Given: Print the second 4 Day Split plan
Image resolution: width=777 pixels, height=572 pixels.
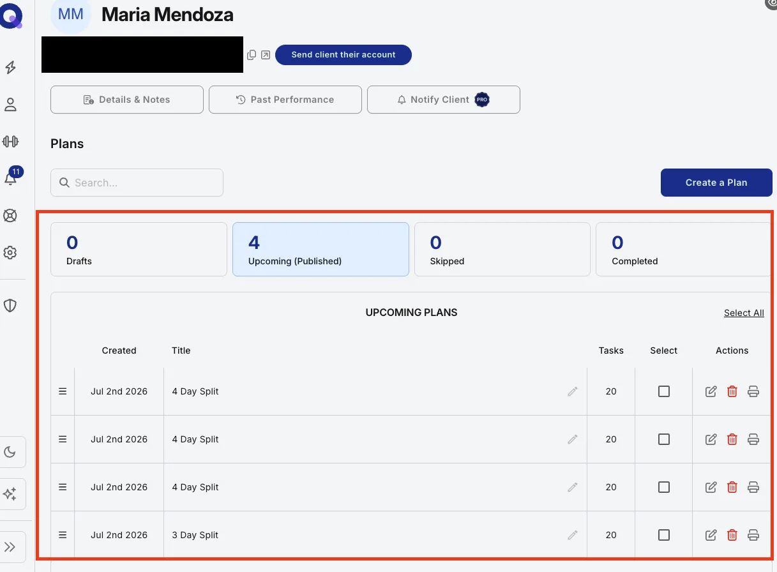Looking at the screenshot, I should (753, 439).
